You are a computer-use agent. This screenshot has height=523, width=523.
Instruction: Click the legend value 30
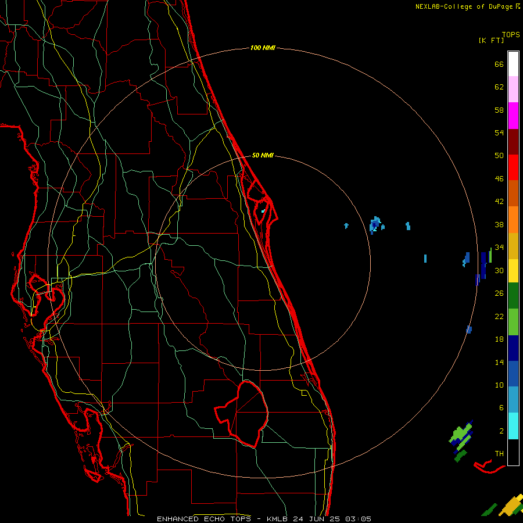pos(499,270)
